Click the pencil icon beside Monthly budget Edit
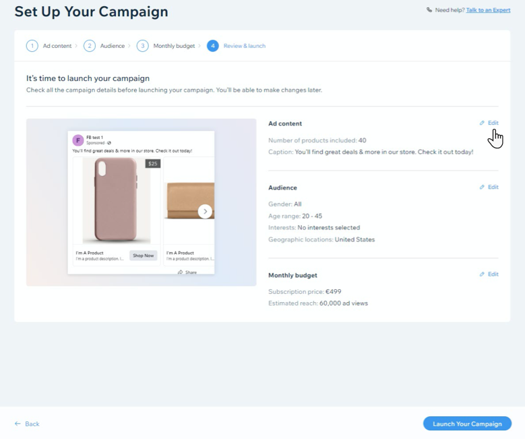The image size is (525, 439). pos(482,274)
